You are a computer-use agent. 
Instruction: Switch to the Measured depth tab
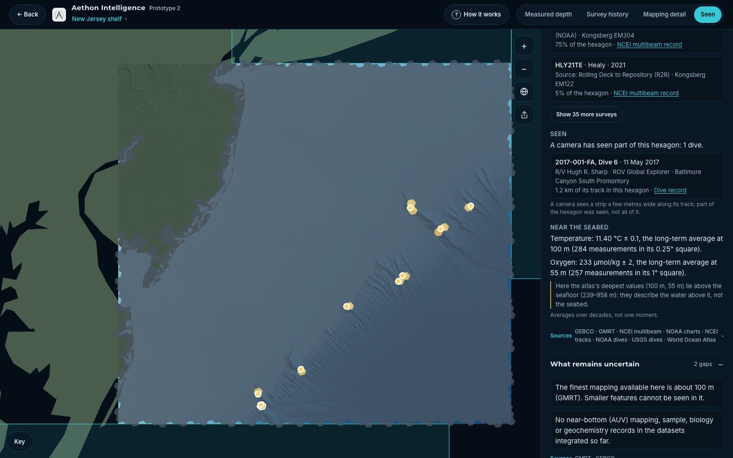[548, 14]
